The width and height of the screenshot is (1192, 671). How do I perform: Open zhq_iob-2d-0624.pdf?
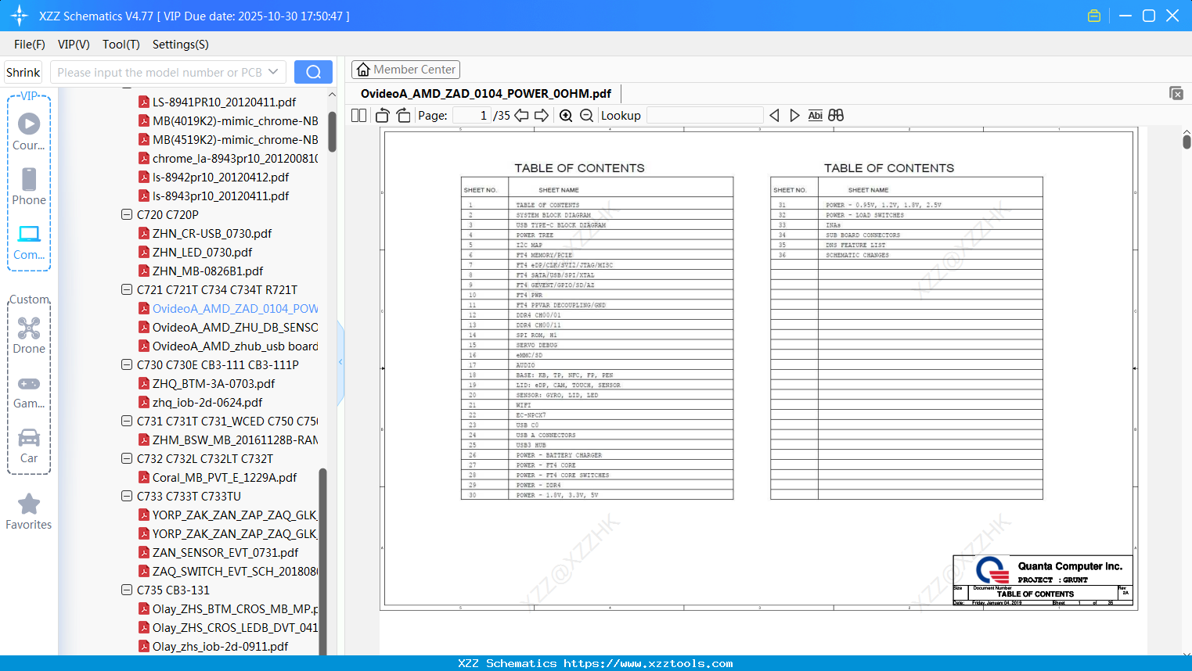click(x=207, y=402)
